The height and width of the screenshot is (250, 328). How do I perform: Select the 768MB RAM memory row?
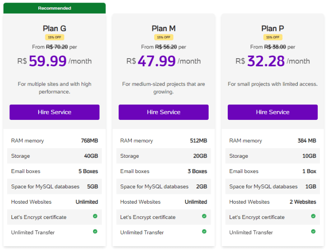(x=54, y=141)
